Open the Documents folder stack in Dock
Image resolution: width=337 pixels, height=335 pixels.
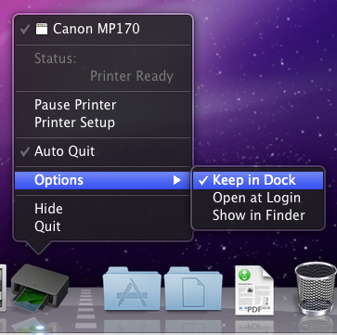(193, 289)
